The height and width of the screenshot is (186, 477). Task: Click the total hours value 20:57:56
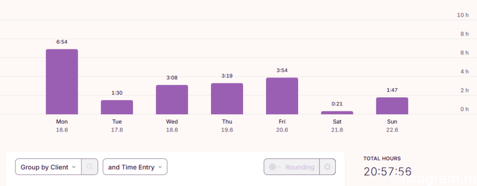pos(388,172)
